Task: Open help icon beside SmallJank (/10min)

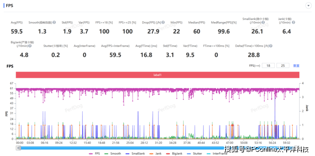Action: (263, 23)
